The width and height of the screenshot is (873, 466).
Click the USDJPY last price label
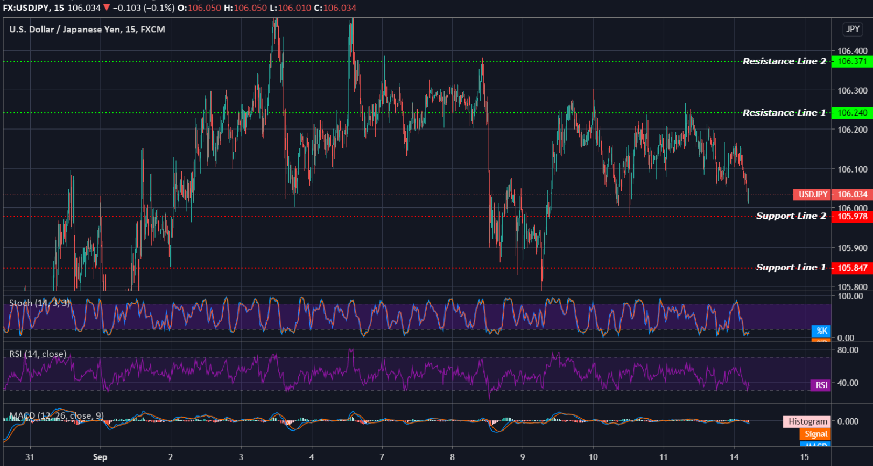point(812,195)
